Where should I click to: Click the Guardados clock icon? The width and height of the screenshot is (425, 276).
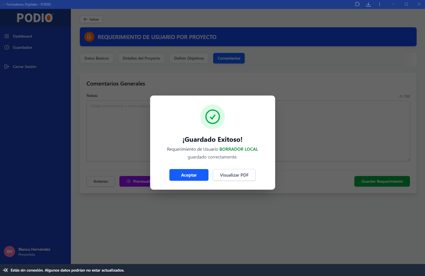[7, 47]
